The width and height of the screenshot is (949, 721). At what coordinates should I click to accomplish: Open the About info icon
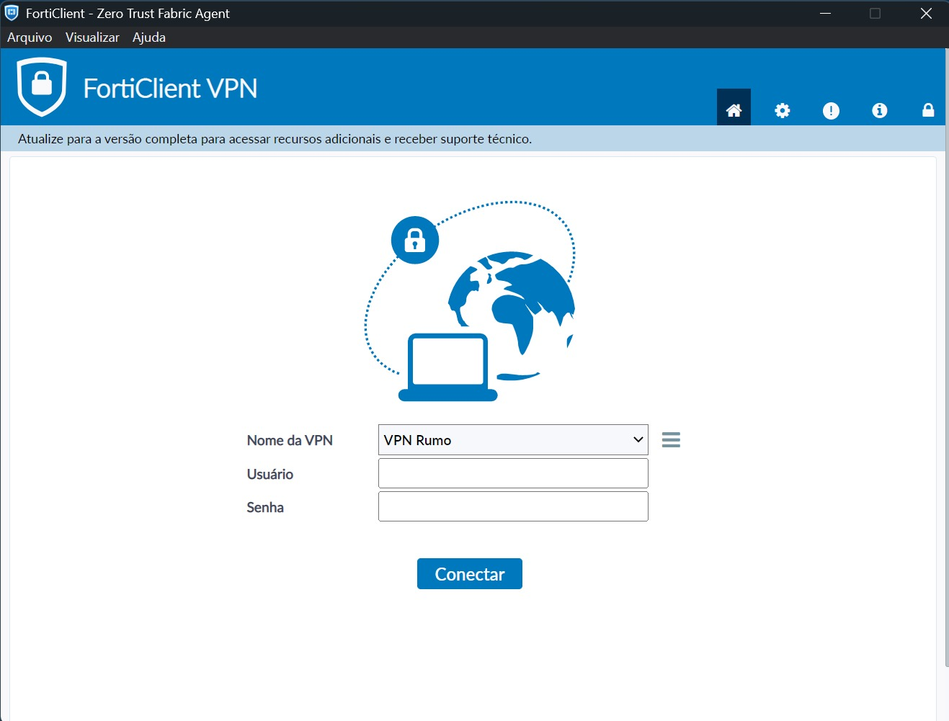(879, 110)
